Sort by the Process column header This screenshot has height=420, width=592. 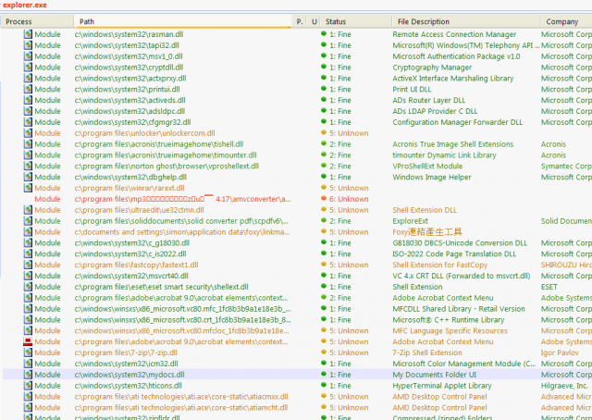point(37,21)
